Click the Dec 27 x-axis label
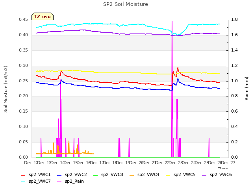This screenshot has width=252, height=189. (x=228, y=163)
